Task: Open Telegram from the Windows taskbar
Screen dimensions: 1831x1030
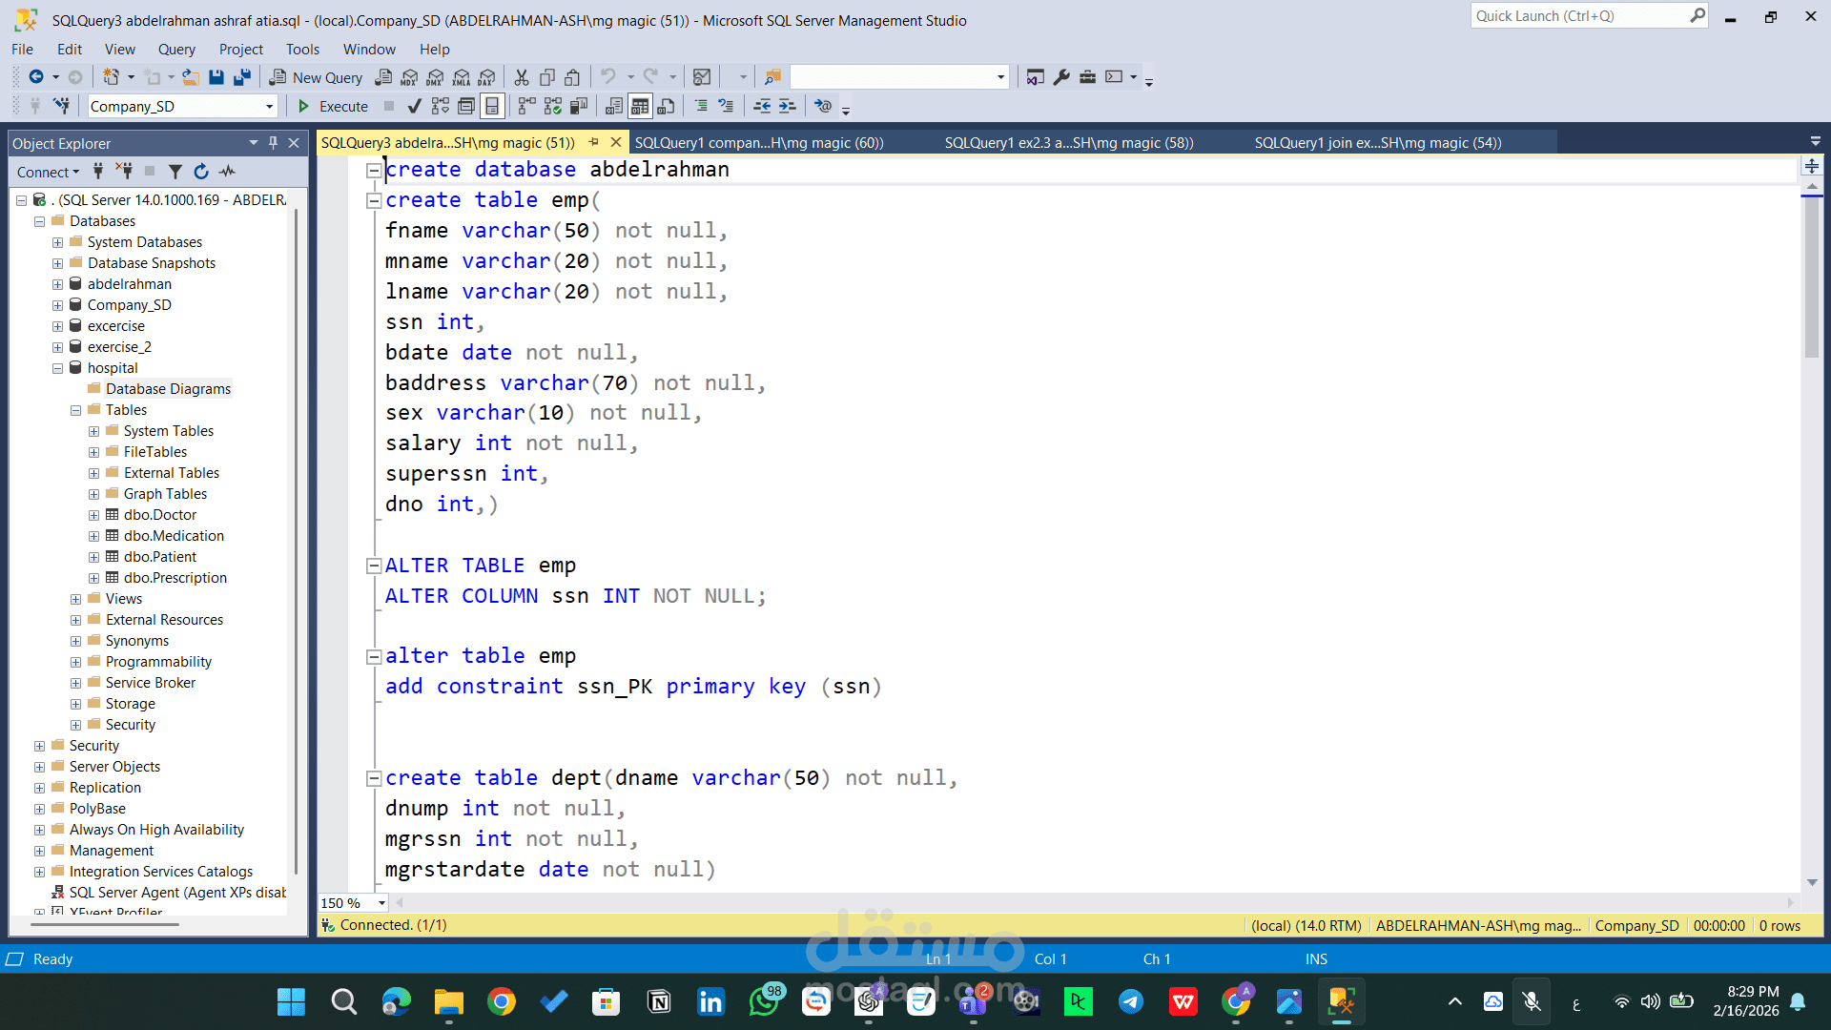Action: coord(1131,1001)
